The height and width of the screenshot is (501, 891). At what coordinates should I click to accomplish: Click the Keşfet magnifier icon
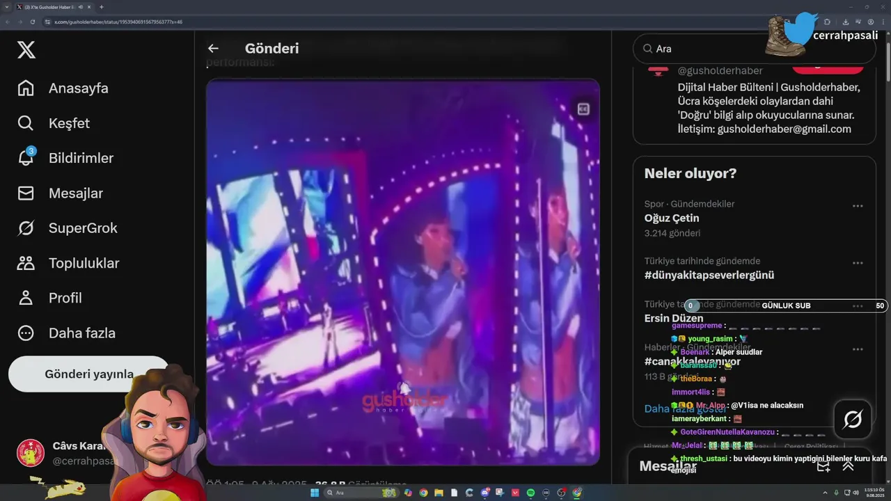pyautogui.click(x=26, y=123)
